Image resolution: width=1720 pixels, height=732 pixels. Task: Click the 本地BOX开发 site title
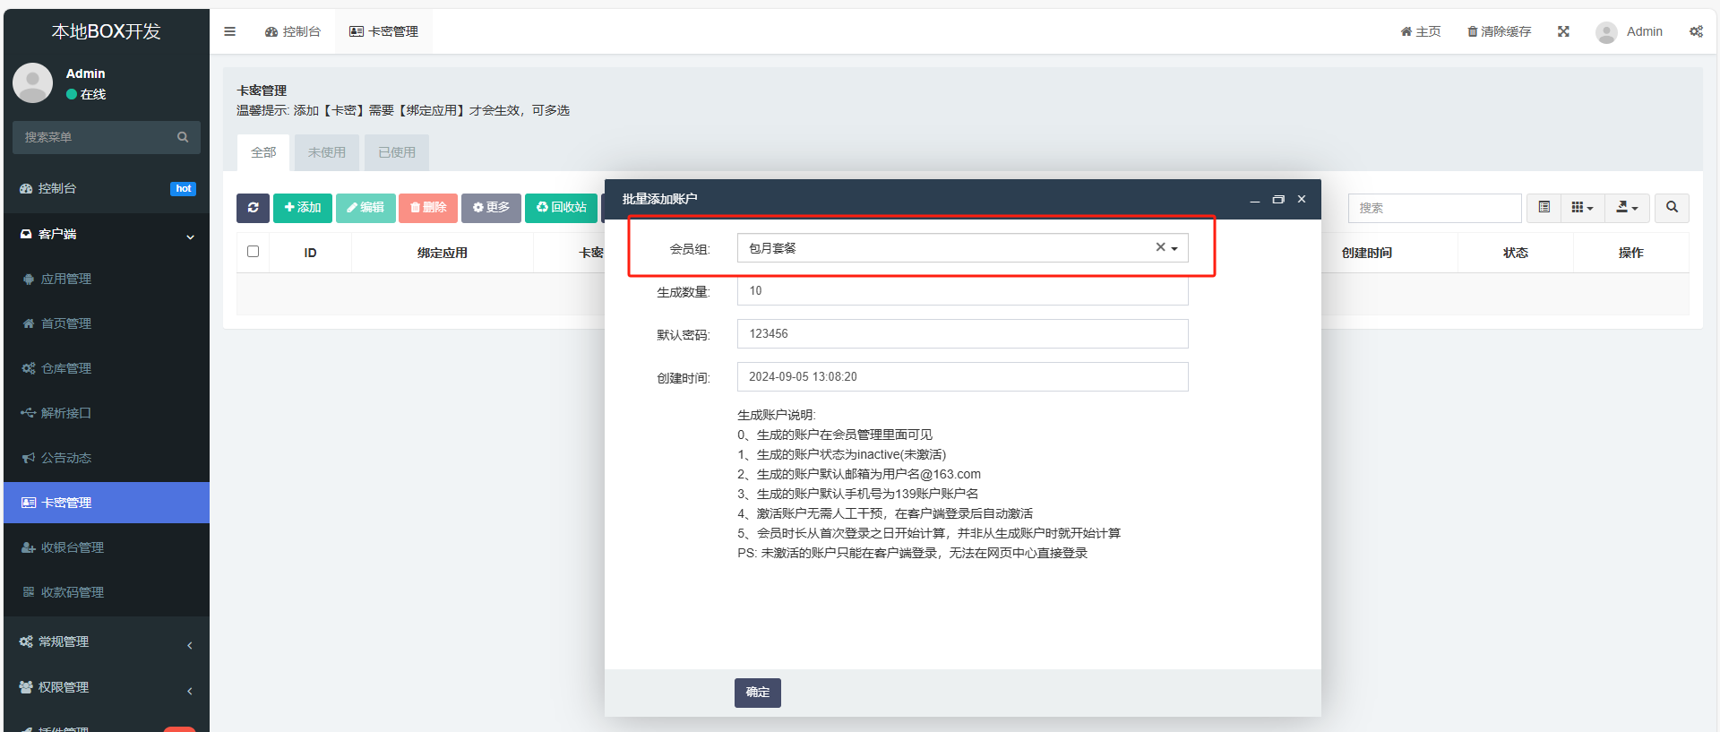pos(107,31)
